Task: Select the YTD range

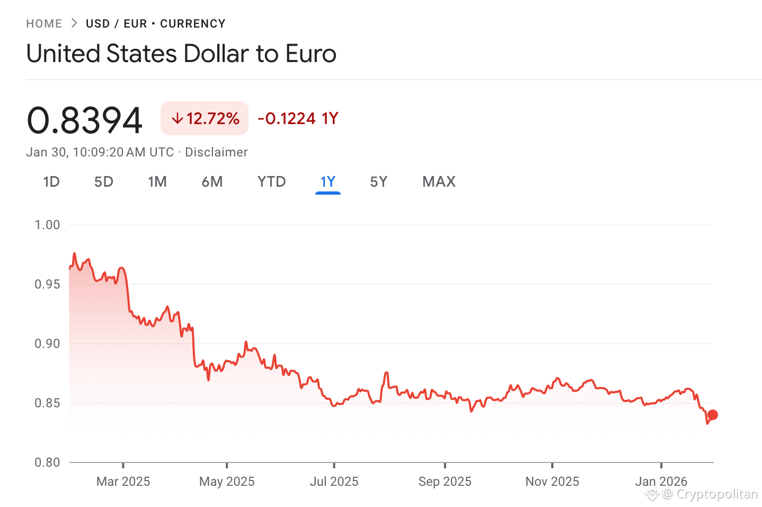Action: point(271,181)
